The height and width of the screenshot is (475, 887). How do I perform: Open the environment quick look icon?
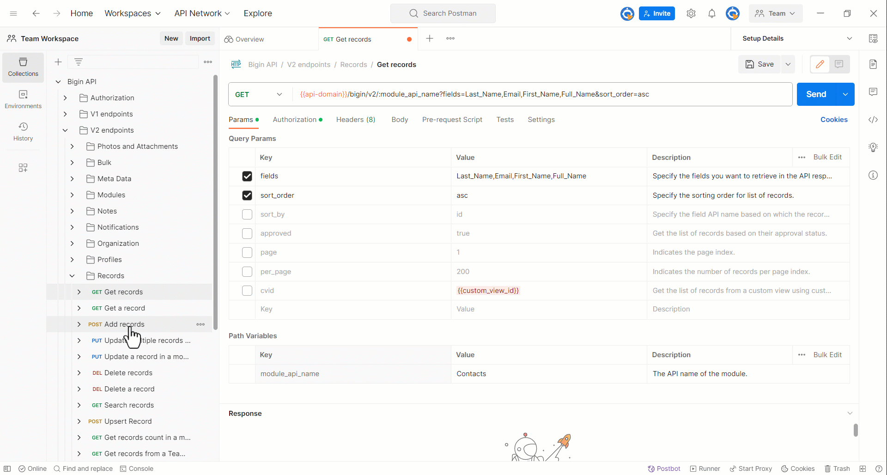point(873,38)
